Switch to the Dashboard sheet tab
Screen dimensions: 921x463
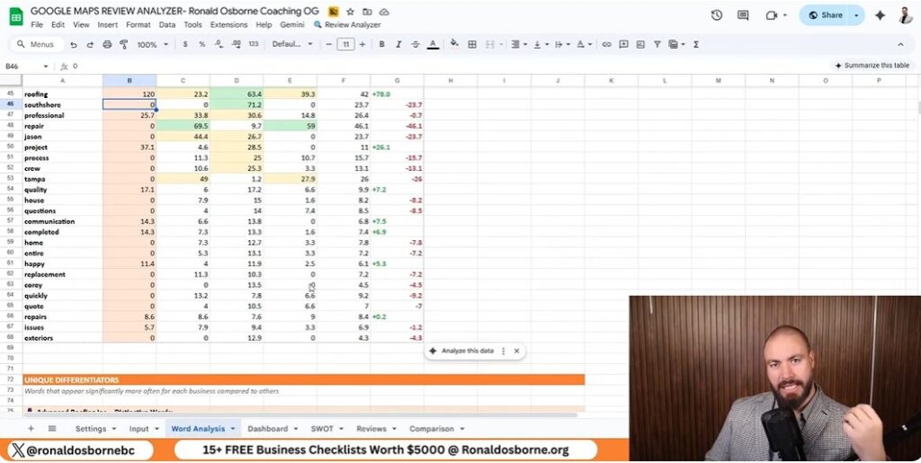click(x=273, y=429)
